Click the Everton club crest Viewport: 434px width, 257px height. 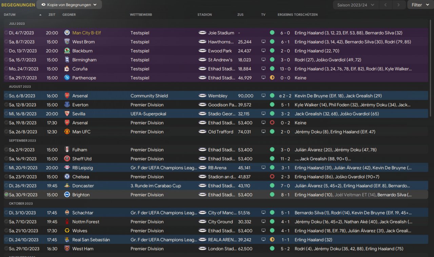pos(67,105)
